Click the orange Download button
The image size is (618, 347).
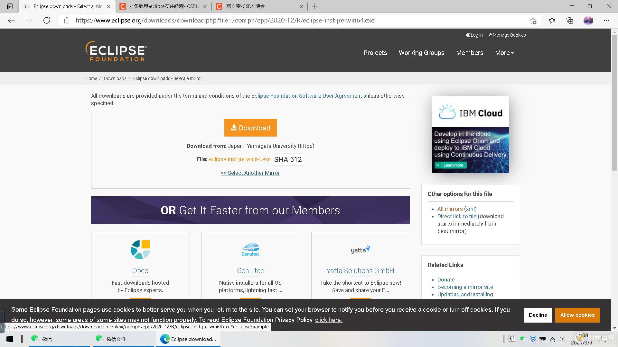coord(250,128)
